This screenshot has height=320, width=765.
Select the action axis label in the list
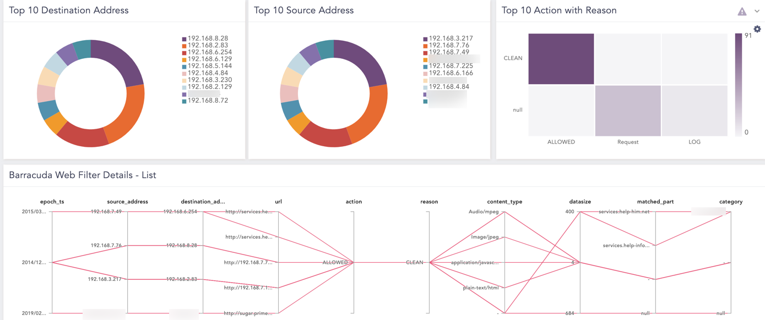coord(354,202)
